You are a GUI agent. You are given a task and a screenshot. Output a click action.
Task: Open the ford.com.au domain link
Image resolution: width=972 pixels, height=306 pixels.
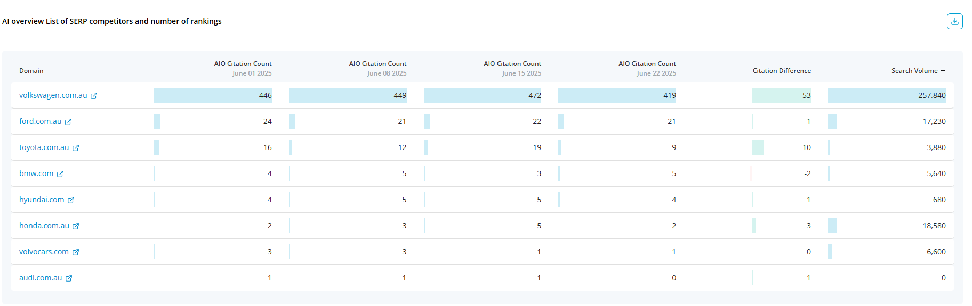pos(40,121)
